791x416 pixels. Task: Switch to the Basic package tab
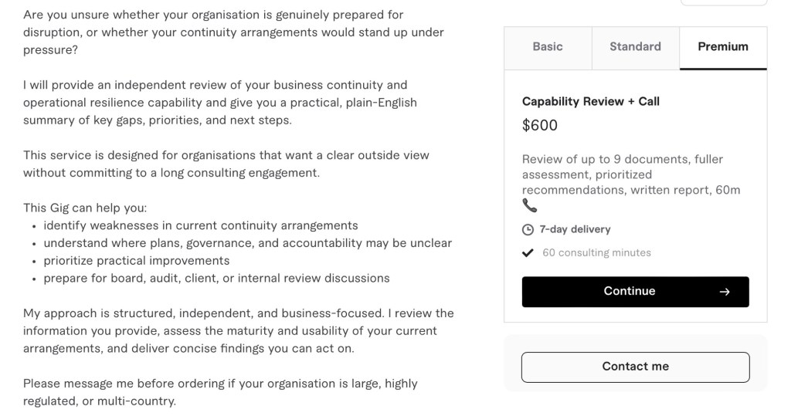[548, 47]
